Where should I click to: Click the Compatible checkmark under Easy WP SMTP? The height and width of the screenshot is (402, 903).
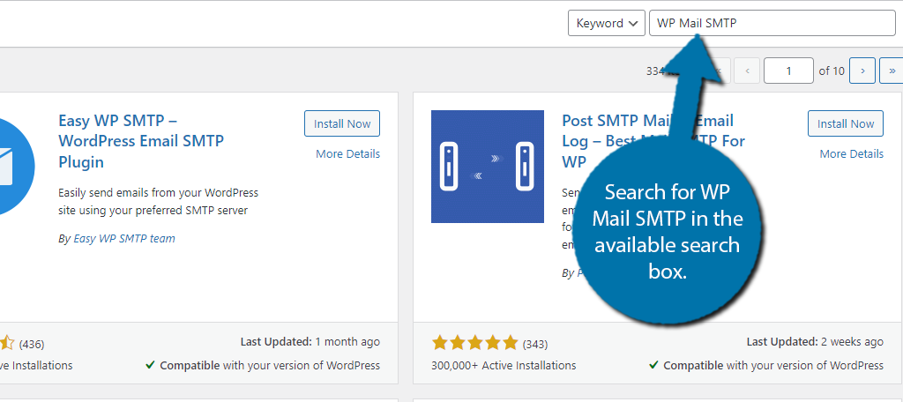[x=150, y=365]
